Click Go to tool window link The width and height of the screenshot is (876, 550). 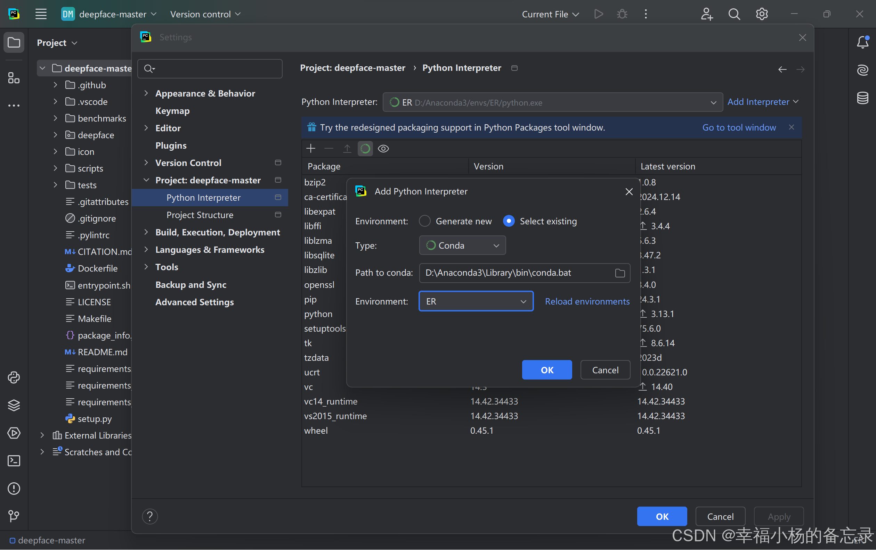coord(738,127)
